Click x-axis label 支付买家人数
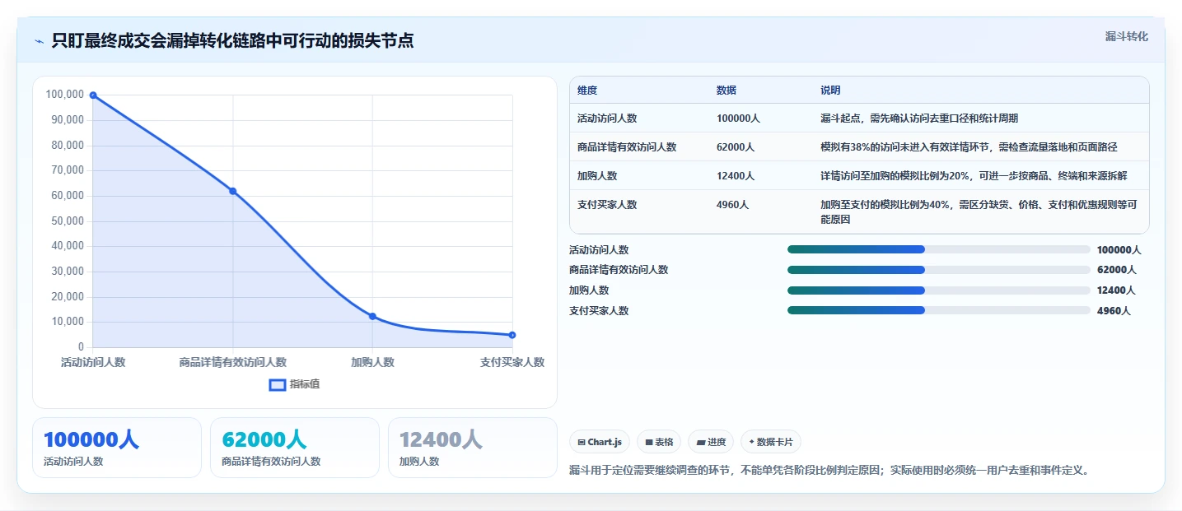The width and height of the screenshot is (1182, 511). 512,362
